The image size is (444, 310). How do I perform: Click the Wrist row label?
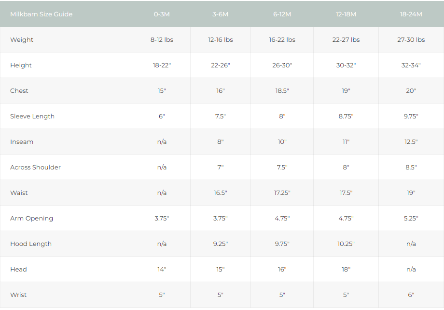18,295
